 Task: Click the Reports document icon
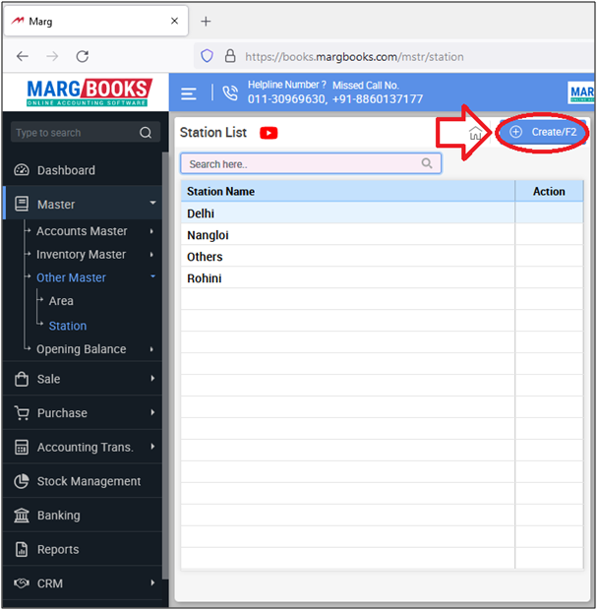(22, 549)
